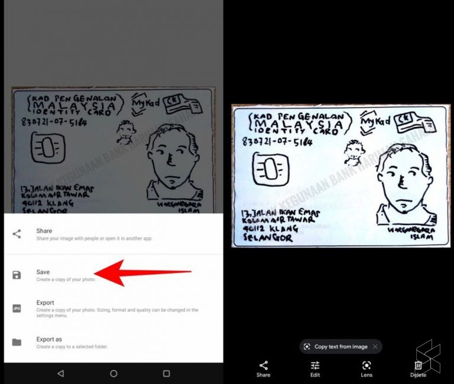Select the Save floppy disk icon

(x=17, y=275)
